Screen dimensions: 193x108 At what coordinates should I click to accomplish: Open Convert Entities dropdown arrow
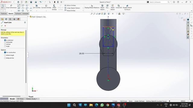click(x=46, y=11)
